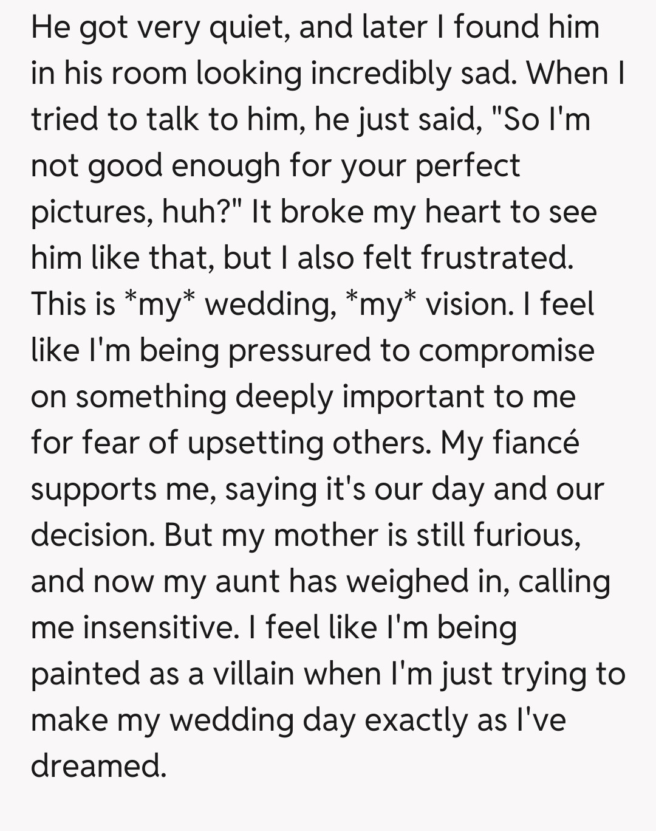This screenshot has width=656, height=831.
Task: Click the word "deeply" in the text
Action: coord(284,397)
